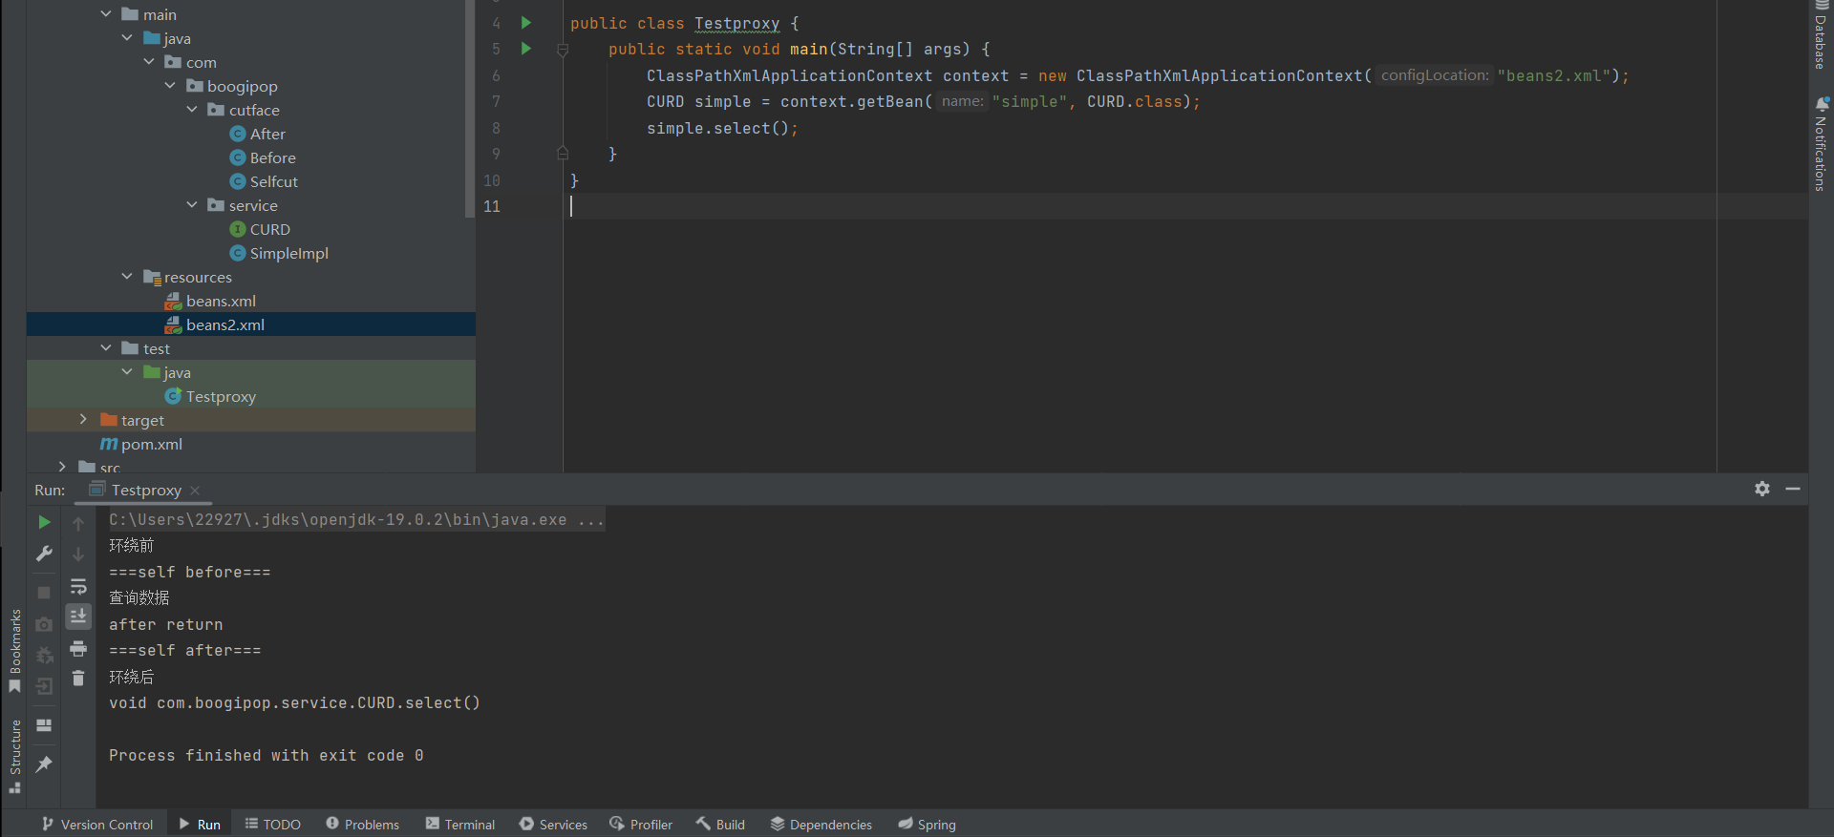Open the Structure side panel
1834x837 pixels.
14,756
